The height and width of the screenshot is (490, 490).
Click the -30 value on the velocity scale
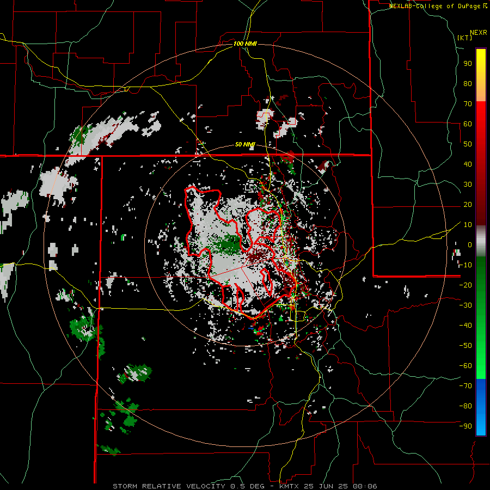465,305
